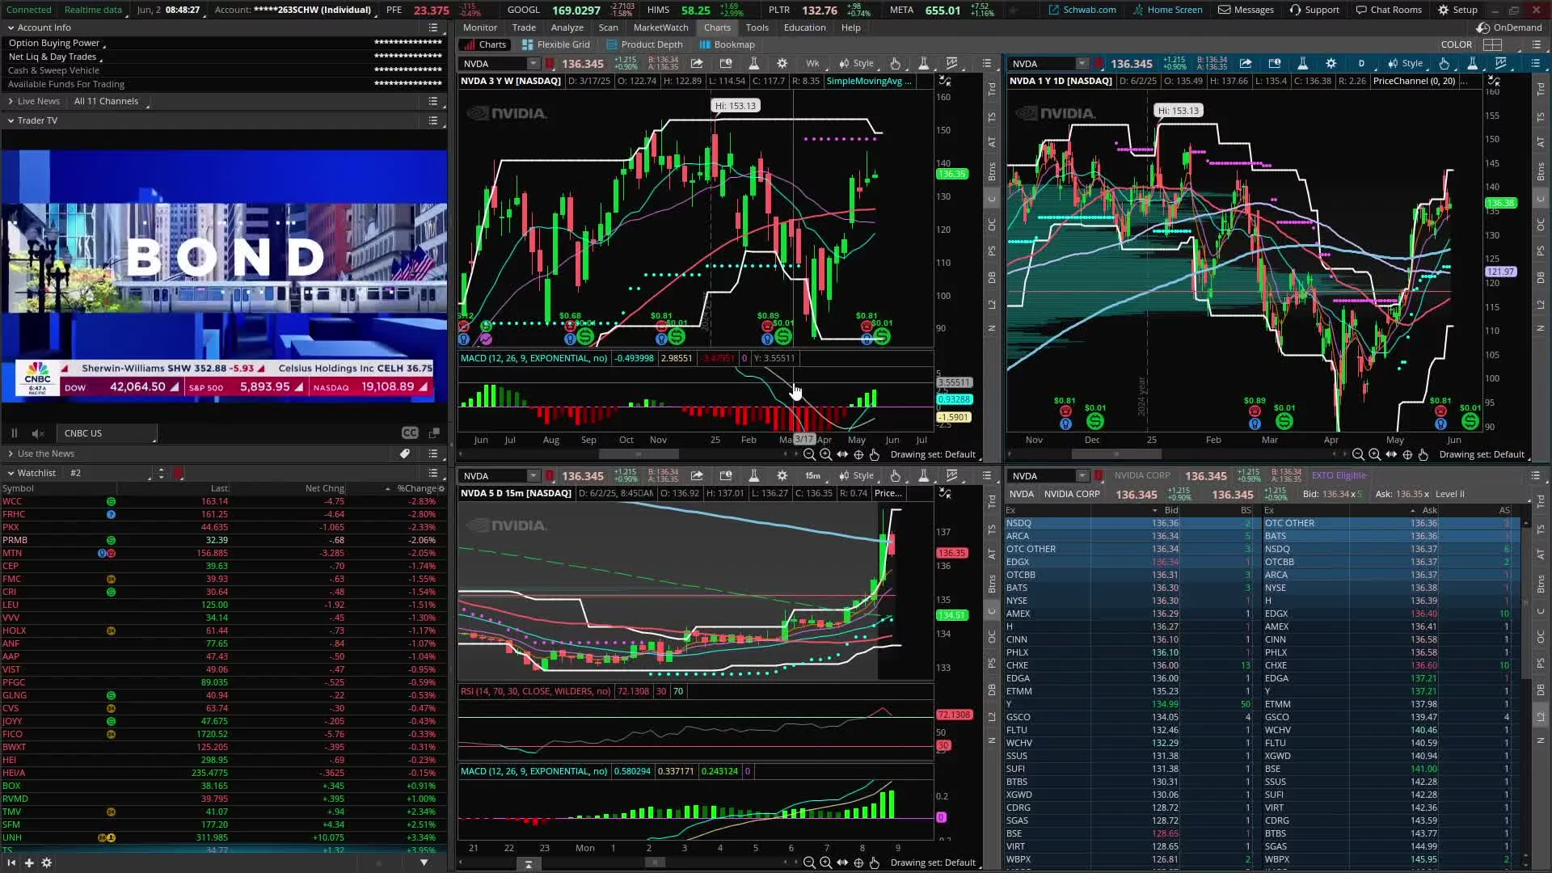Share the NVDA weekly chart

point(696,64)
